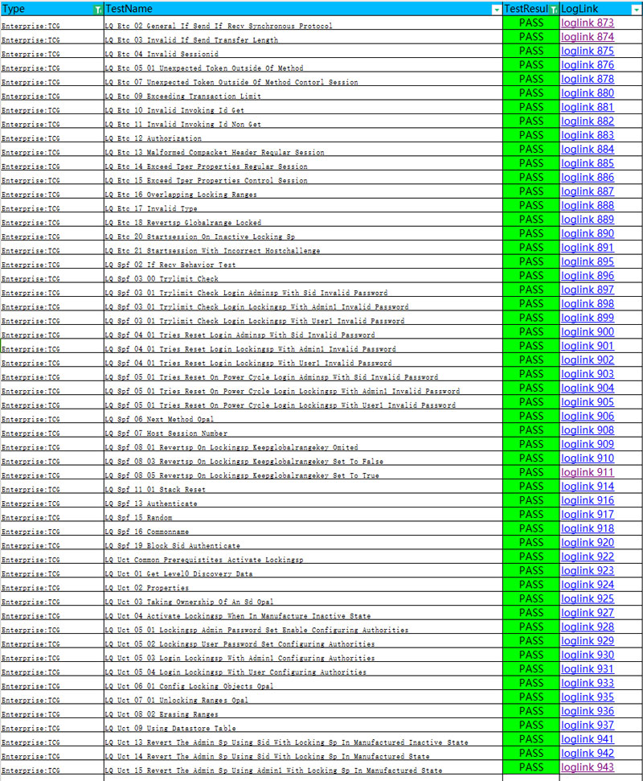This screenshot has width=643, height=781.
Task: Open loglink 889
Action: pyautogui.click(x=588, y=219)
